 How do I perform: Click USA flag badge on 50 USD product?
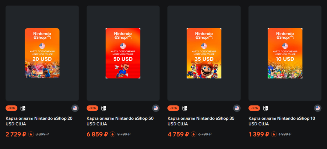click(x=156, y=108)
